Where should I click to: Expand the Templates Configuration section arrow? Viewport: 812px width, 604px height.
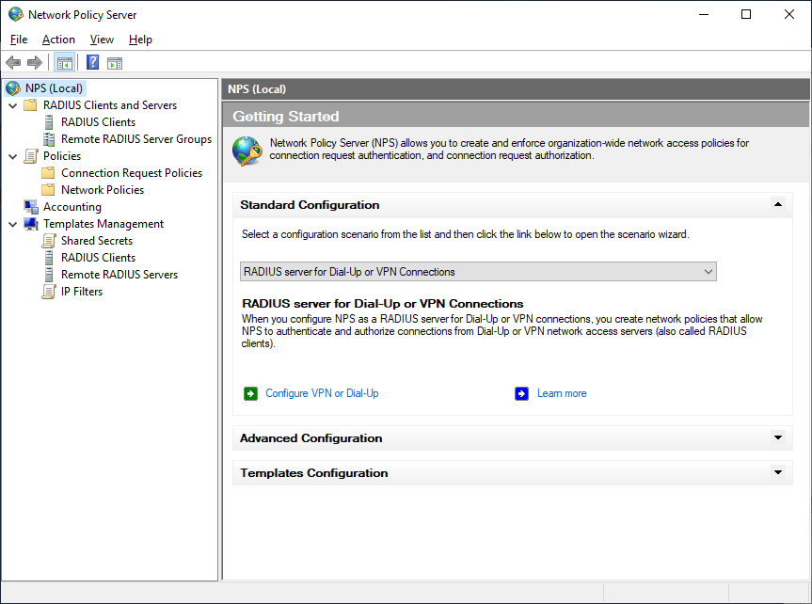click(778, 472)
